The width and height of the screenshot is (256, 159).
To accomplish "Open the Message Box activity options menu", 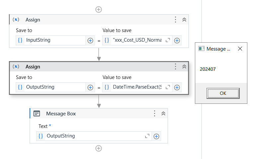I will tap(154, 114).
